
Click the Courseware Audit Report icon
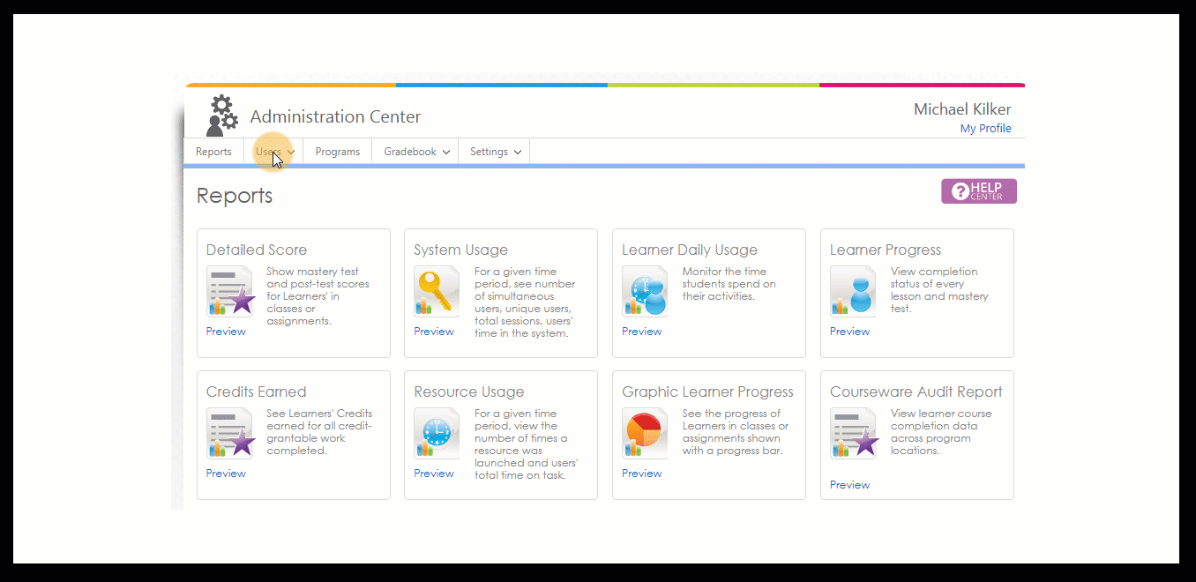click(x=853, y=434)
